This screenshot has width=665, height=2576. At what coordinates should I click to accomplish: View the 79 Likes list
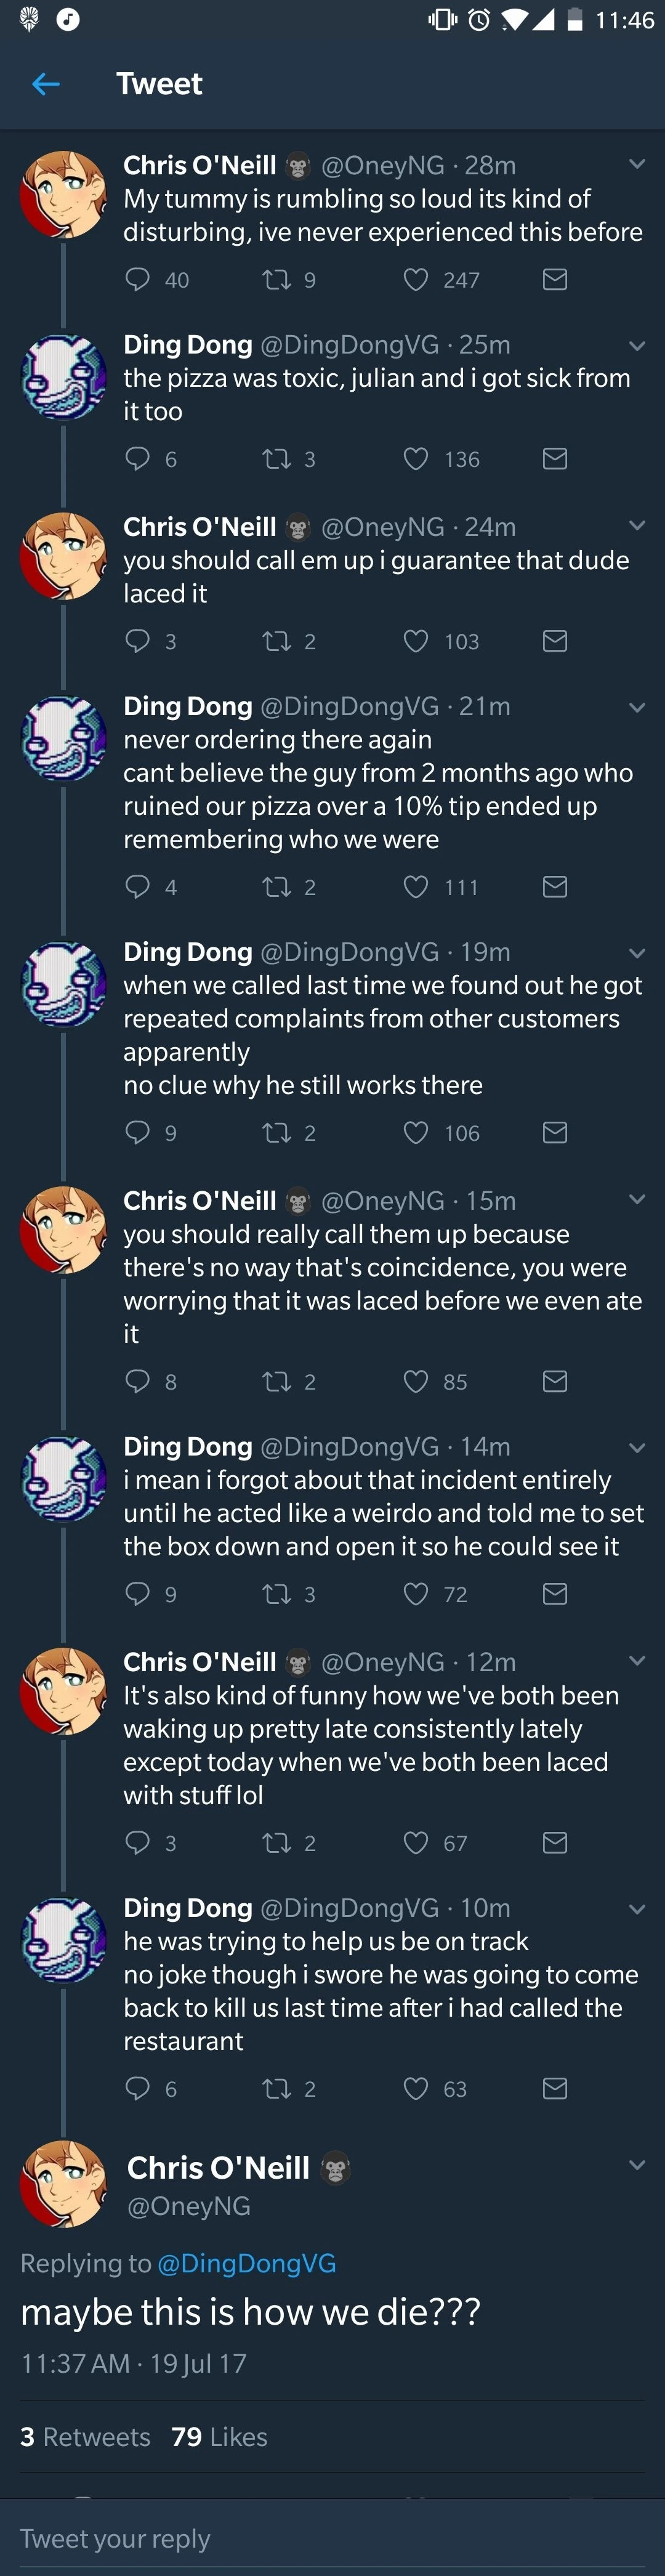tap(220, 2437)
